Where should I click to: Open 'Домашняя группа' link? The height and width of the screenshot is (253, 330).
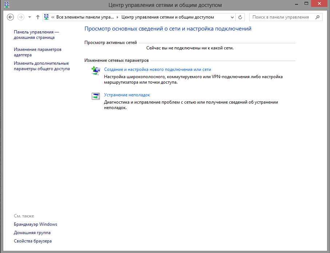32,233
